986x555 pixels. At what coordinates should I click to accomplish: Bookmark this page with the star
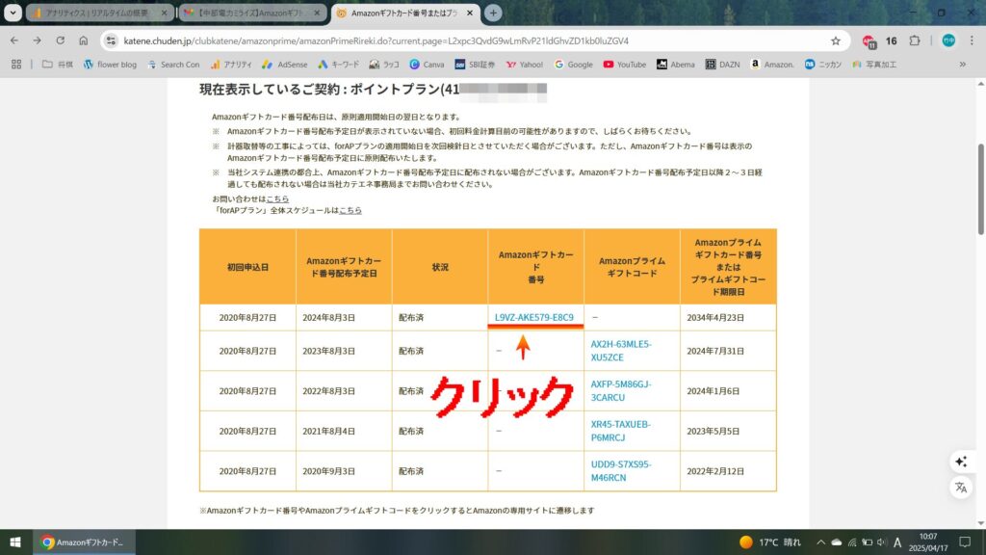(x=836, y=40)
